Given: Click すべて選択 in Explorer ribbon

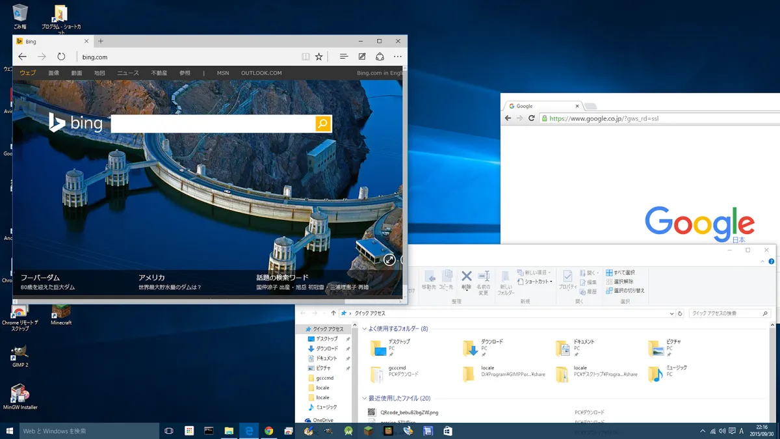Looking at the screenshot, I should point(620,273).
